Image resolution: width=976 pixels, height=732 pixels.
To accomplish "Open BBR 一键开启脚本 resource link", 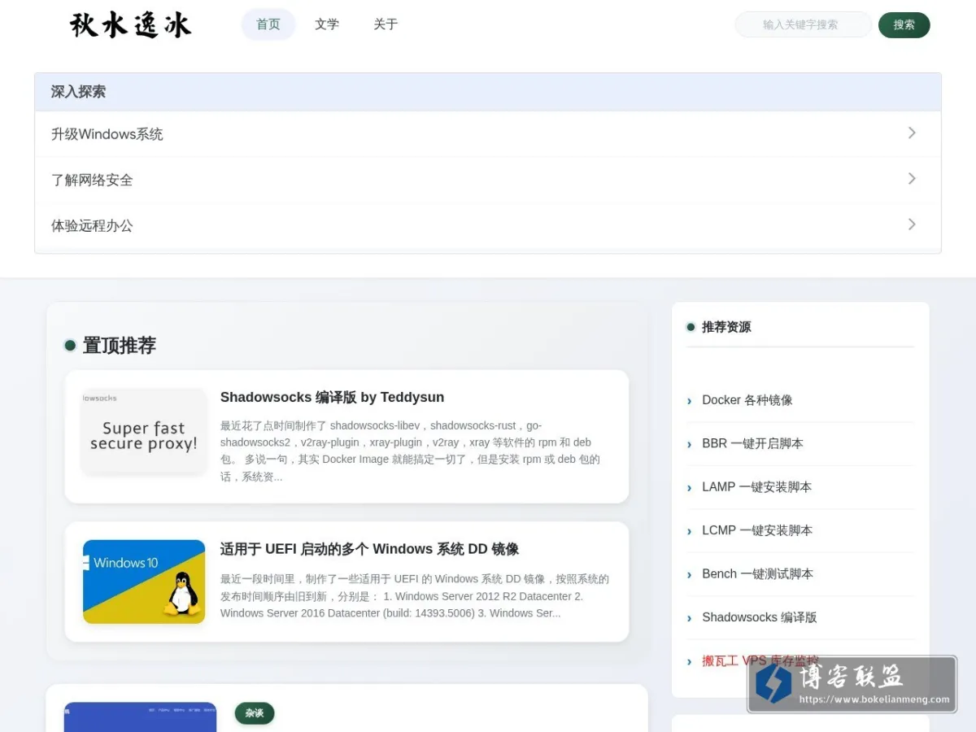I will pyautogui.click(x=752, y=443).
